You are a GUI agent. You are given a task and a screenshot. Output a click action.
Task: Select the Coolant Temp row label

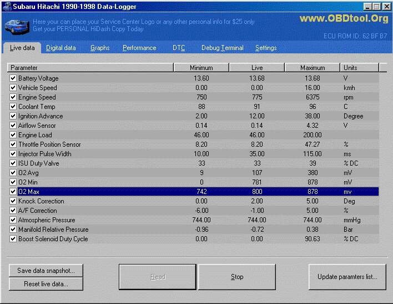tap(37, 107)
